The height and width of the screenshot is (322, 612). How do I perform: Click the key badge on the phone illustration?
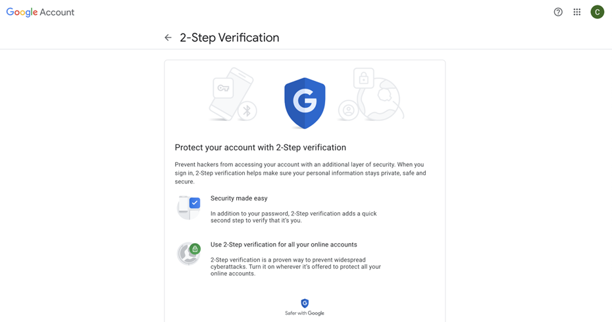coord(223,88)
